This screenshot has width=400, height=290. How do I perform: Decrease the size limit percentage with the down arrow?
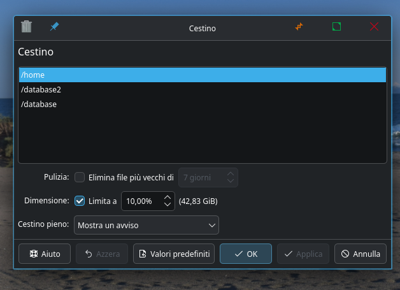pos(168,205)
